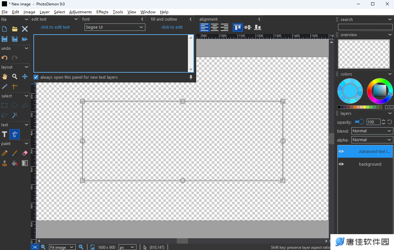Screen dimensions: 394x250
Task: Toggle 'always open this panel' checkbox
Action: pyautogui.click(x=36, y=77)
